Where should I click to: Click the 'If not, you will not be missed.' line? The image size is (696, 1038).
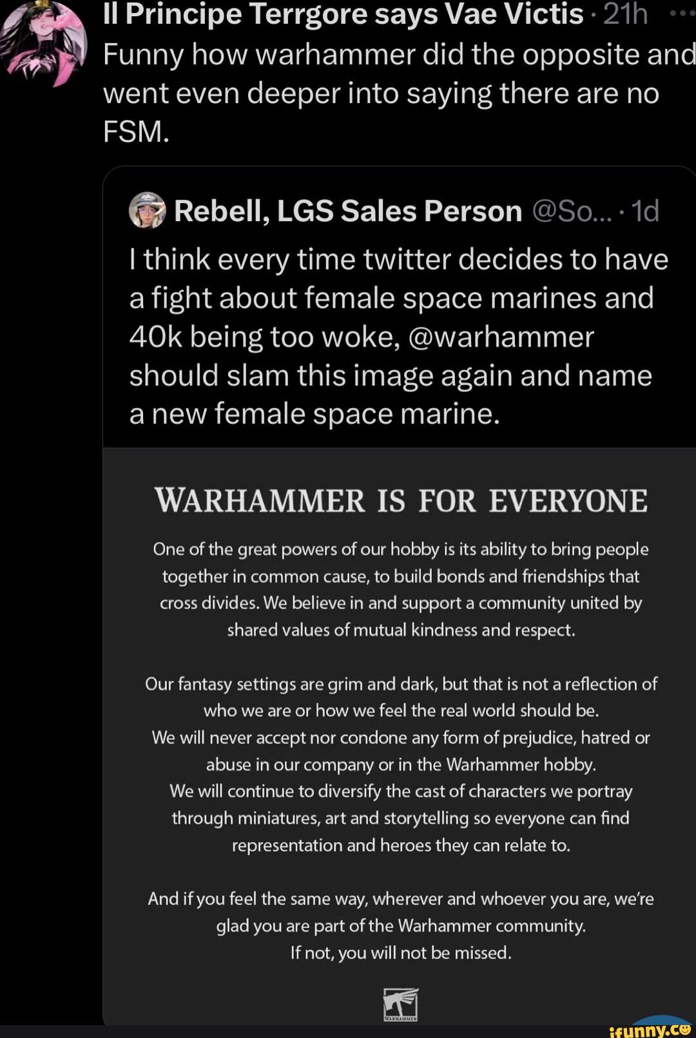pos(401,953)
